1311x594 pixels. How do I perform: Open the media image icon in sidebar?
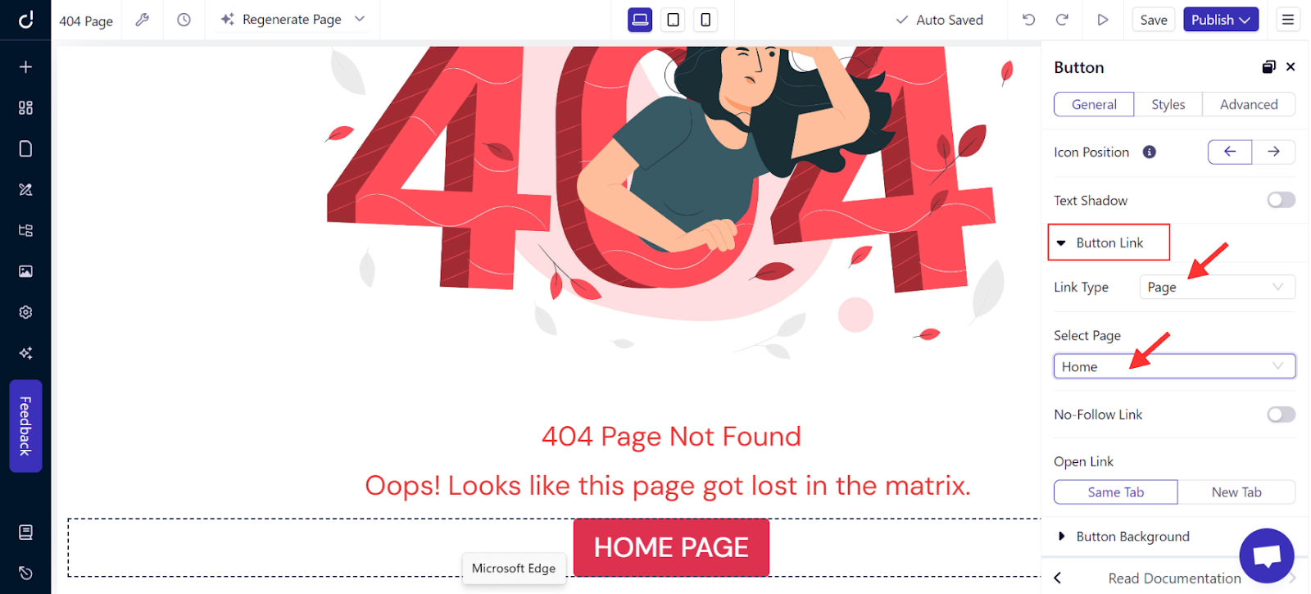(25, 271)
